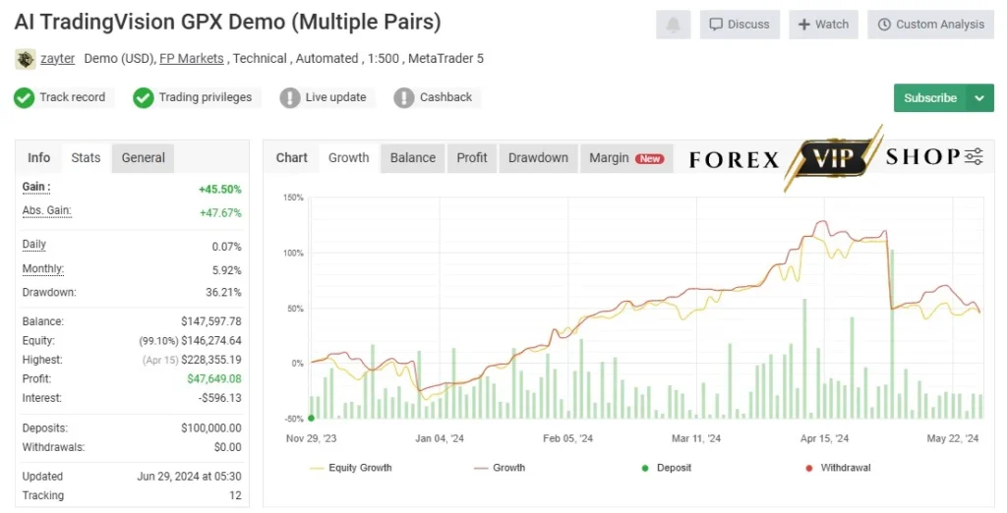Click the page title AI TradingVision GPX Demo
The height and width of the screenshot is (513, 1007).
click(x=227, y=22)
